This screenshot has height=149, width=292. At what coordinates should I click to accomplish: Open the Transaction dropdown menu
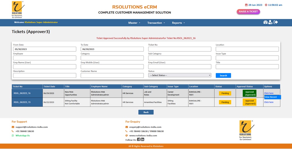pos(156,23)
